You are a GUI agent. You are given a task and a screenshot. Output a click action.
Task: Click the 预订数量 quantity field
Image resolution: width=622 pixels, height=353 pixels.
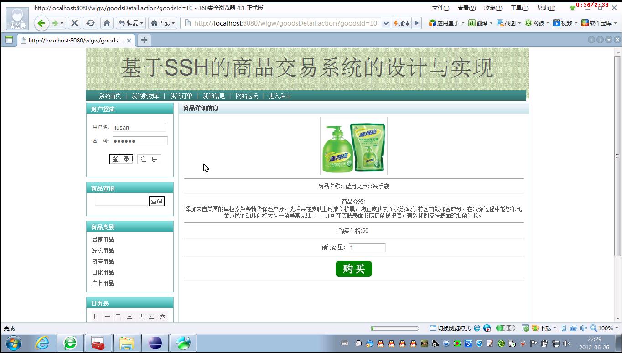pyautogui.click(x=367, y=248)
